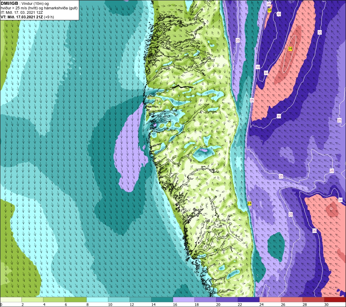Click the 'hviður > 25 m/s (hvítt)' legend line
Image resolution: width=346 pixels, height=307 pixels.
19,8
